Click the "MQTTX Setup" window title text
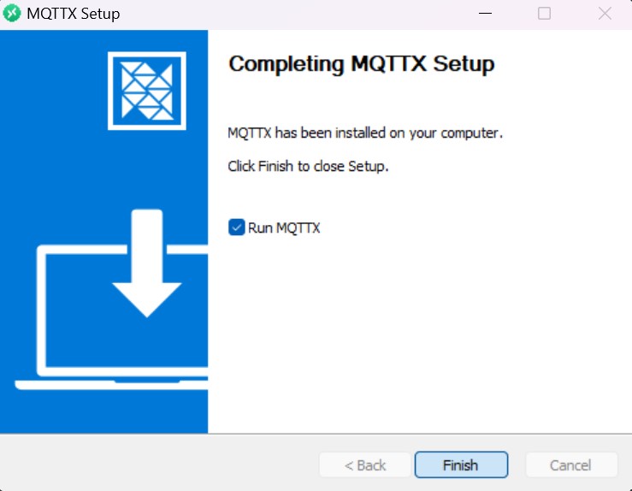 (x=73, y=14)
